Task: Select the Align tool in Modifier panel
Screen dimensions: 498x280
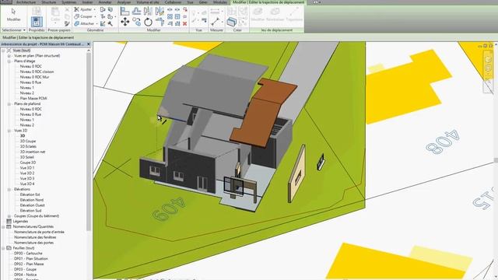Action: [124, 11]
